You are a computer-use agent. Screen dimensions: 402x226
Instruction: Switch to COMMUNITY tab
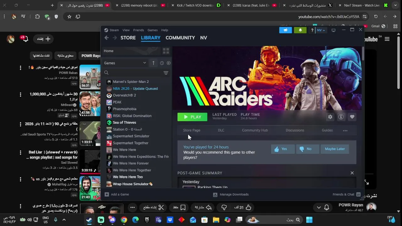180,38
